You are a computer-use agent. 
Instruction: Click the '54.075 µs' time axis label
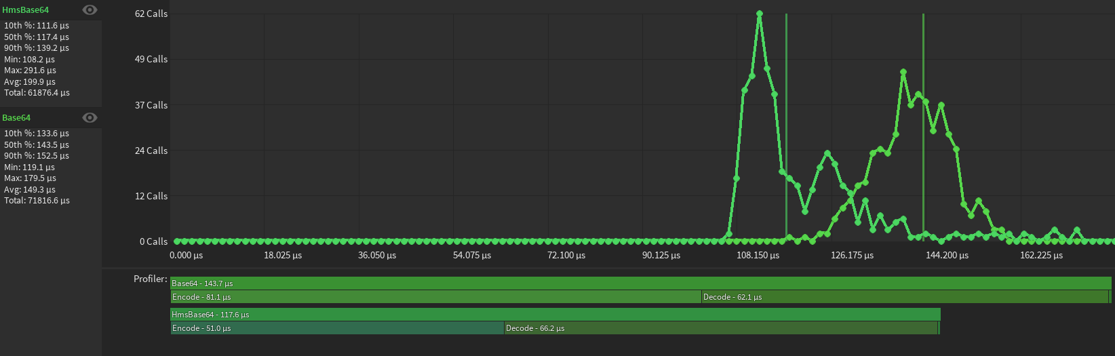click(472, 256)
